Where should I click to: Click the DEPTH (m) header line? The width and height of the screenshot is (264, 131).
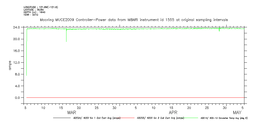pos(35,12)
